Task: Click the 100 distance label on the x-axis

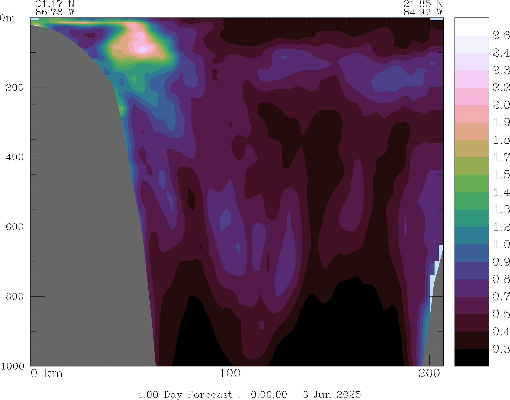Action: click(x=230, y=373)
